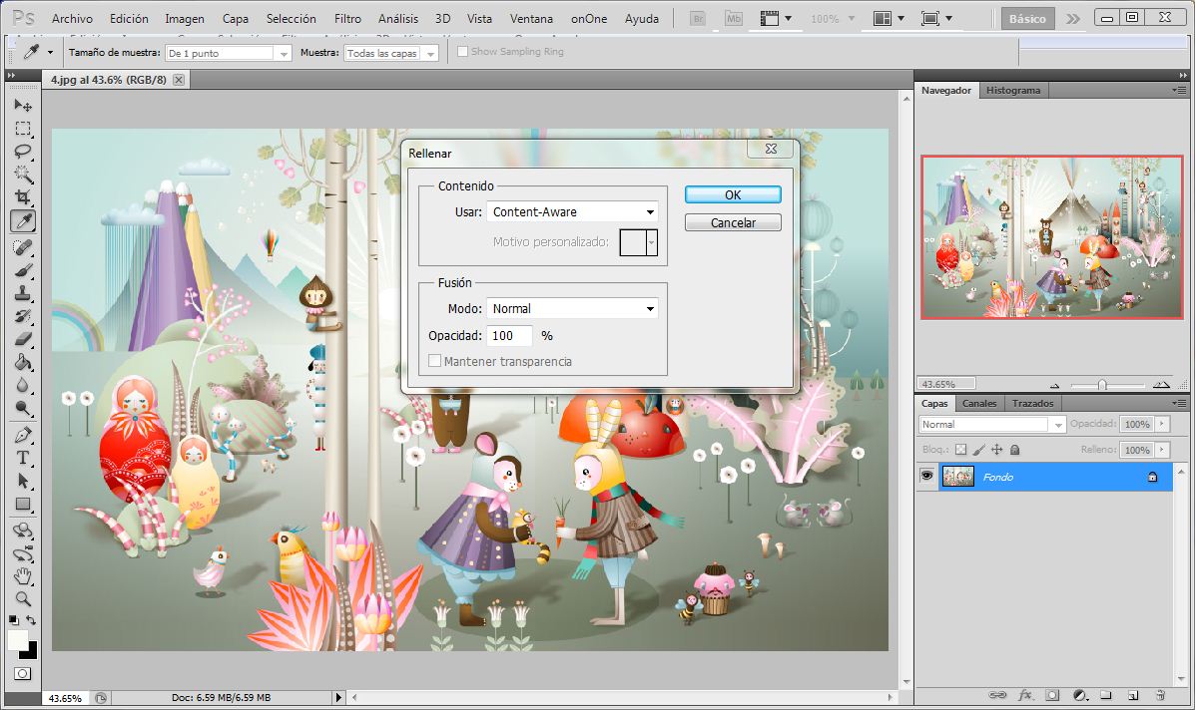Enable the Show Sampling Ring checkbox

click(x=462, y=51)
